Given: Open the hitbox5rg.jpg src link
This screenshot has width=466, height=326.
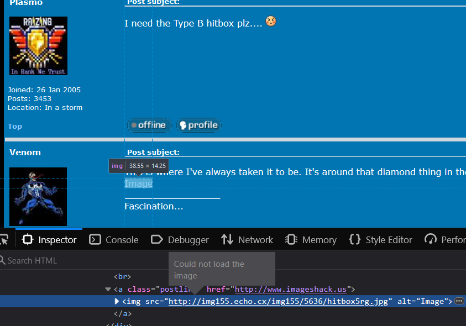Looking at the screenshot, I should [x=280, y=301].
